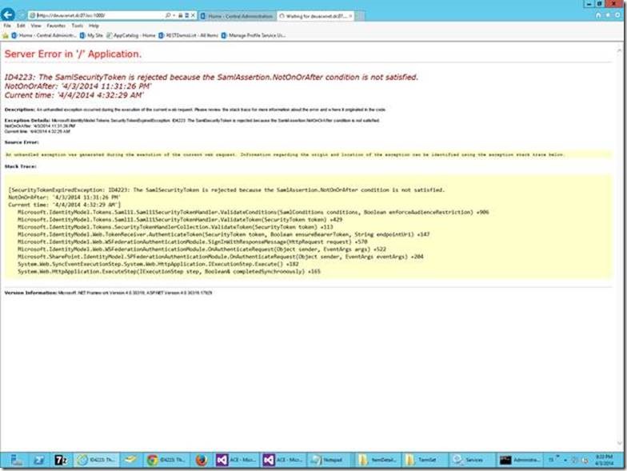Viewport: 627px width, 471px height.
Task: Open the Tools menu
Action: [x=77, y=26]
